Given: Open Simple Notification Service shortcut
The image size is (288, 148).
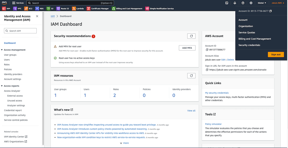Looking at the screenshot, I should (159, 8).
